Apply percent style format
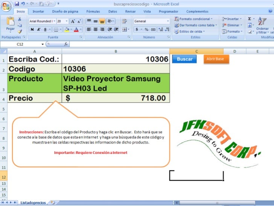The image size is (274, 206). click(x=146, y=29)
